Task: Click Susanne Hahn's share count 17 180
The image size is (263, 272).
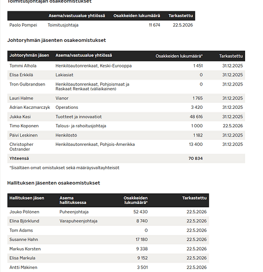Action: (x=142, y=239)
